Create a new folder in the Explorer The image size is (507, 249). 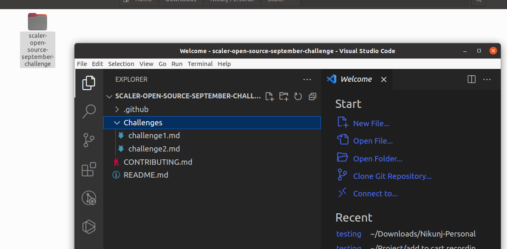(x=283, y=96)
